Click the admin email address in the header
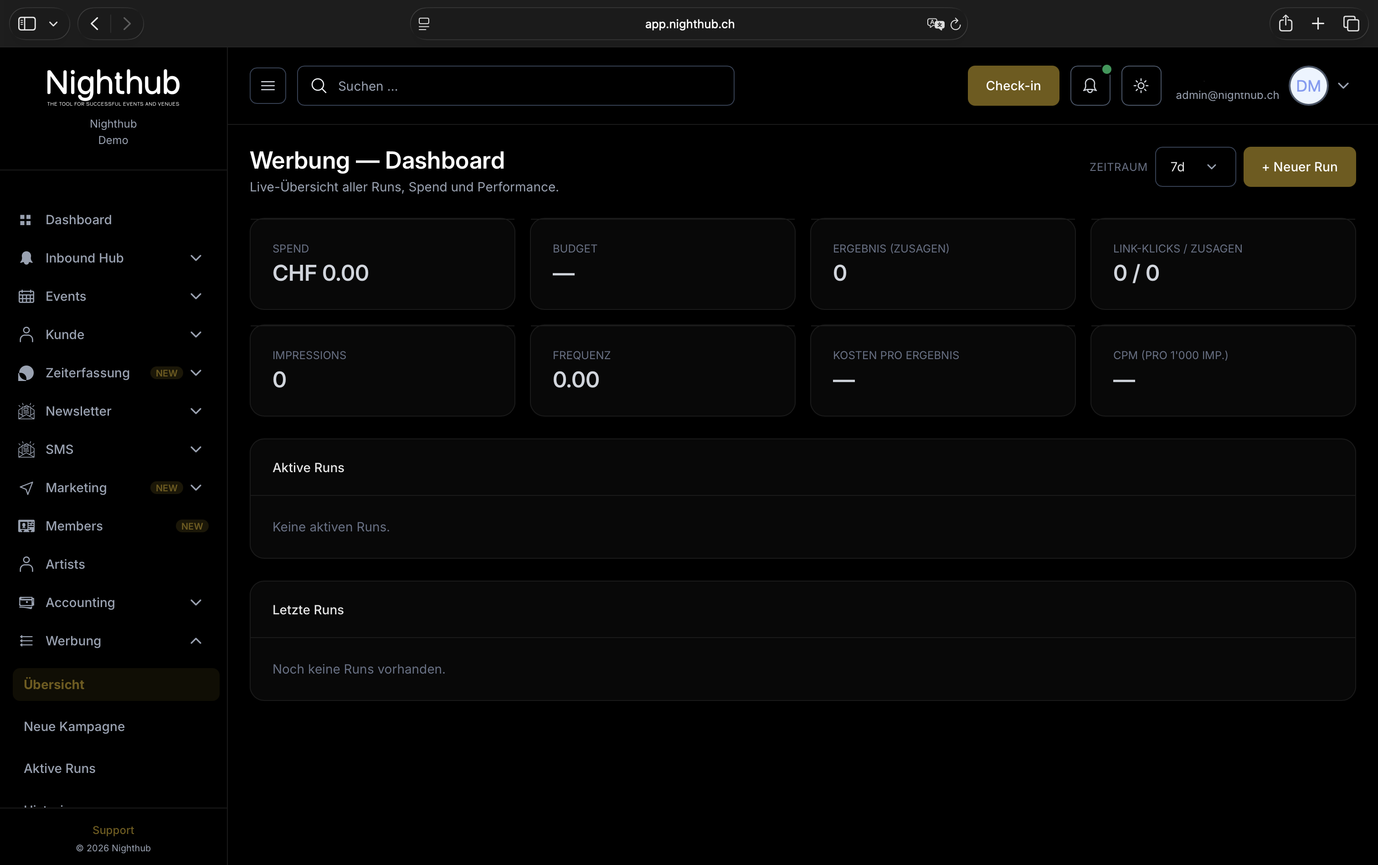1378x865 pixels. (x=1227, y=95)
